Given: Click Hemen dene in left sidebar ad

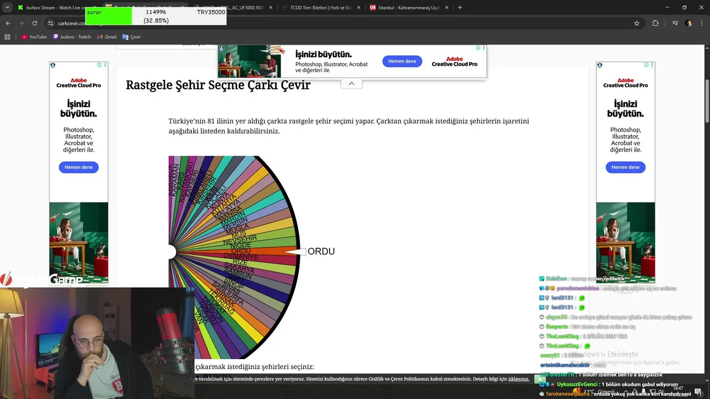Looking at the screenshot, I should click(x=79, y=167).
